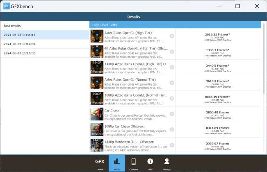Open the GFX Home tab
This screenshot has width=267, height=172.
tap(100, 163)
